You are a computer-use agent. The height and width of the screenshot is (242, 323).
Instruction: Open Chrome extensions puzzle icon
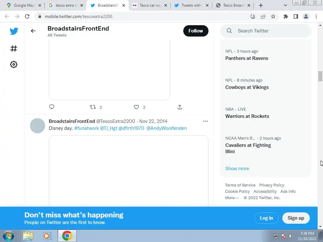point(285,16)
